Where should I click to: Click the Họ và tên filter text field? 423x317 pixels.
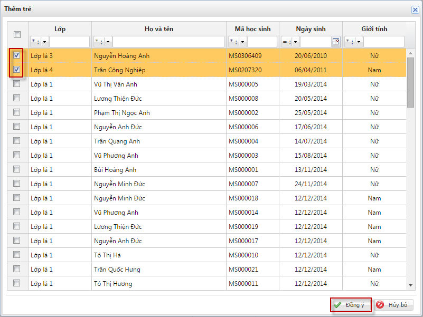pos(168,42)
